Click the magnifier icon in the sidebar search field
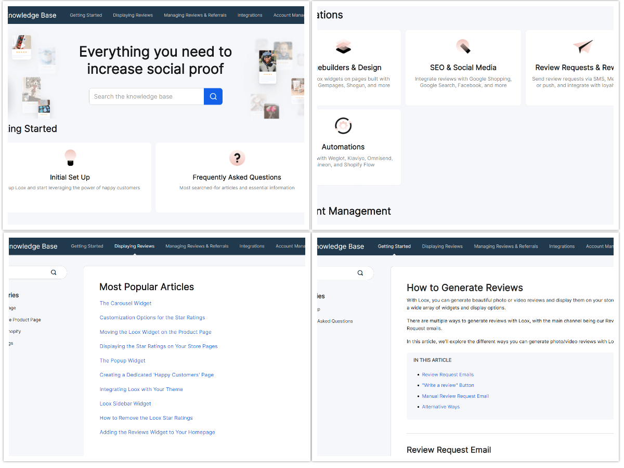 [53, 272]
